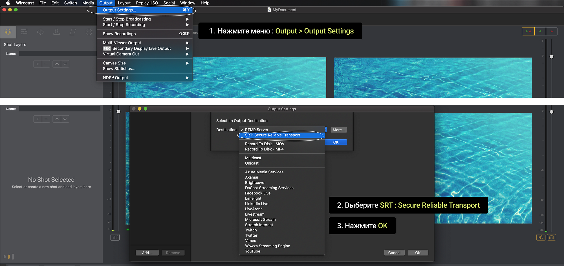Expand Start / Stop Broadcasting submenu
The width and height of the screenshot is (564, 266).
(x=144, y=19)
